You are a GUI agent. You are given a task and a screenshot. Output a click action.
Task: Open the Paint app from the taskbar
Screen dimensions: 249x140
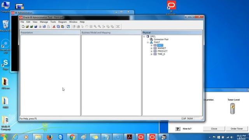84,137
